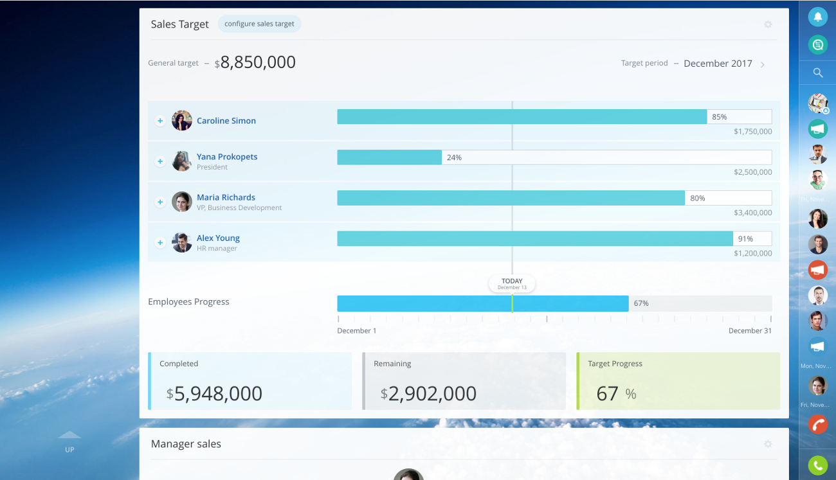Open Maria Richards' profile link
Viewport: 836px width, 480px height.
pyautogui.click(x=226, y=197)
